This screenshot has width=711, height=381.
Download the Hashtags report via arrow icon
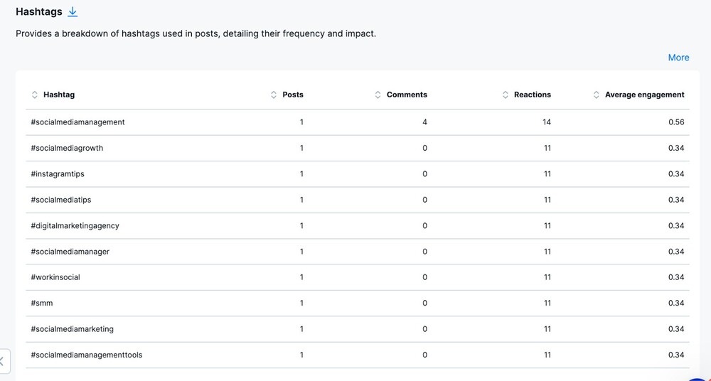[x=73, y=12]
